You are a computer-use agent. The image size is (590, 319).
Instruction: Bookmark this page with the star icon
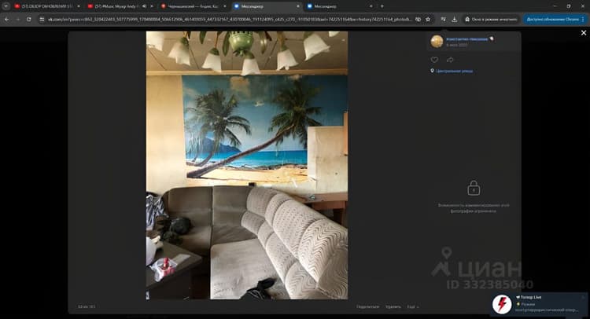[x=428, y=19]
